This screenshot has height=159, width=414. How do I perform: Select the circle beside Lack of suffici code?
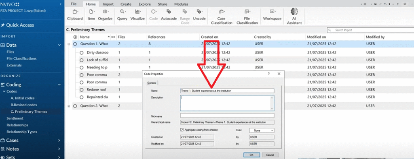tap(82, 60)
